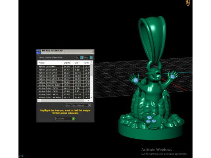This screenshot has height=158, width=211.
Task: Select the Yellow Gold 9KY row
Action: [x=64, y=67]
